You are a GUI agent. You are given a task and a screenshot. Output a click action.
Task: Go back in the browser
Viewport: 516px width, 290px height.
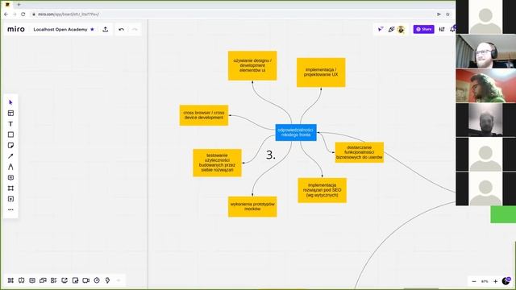point(6,14)
